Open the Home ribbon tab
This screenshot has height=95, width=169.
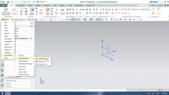tap(11, 5)
